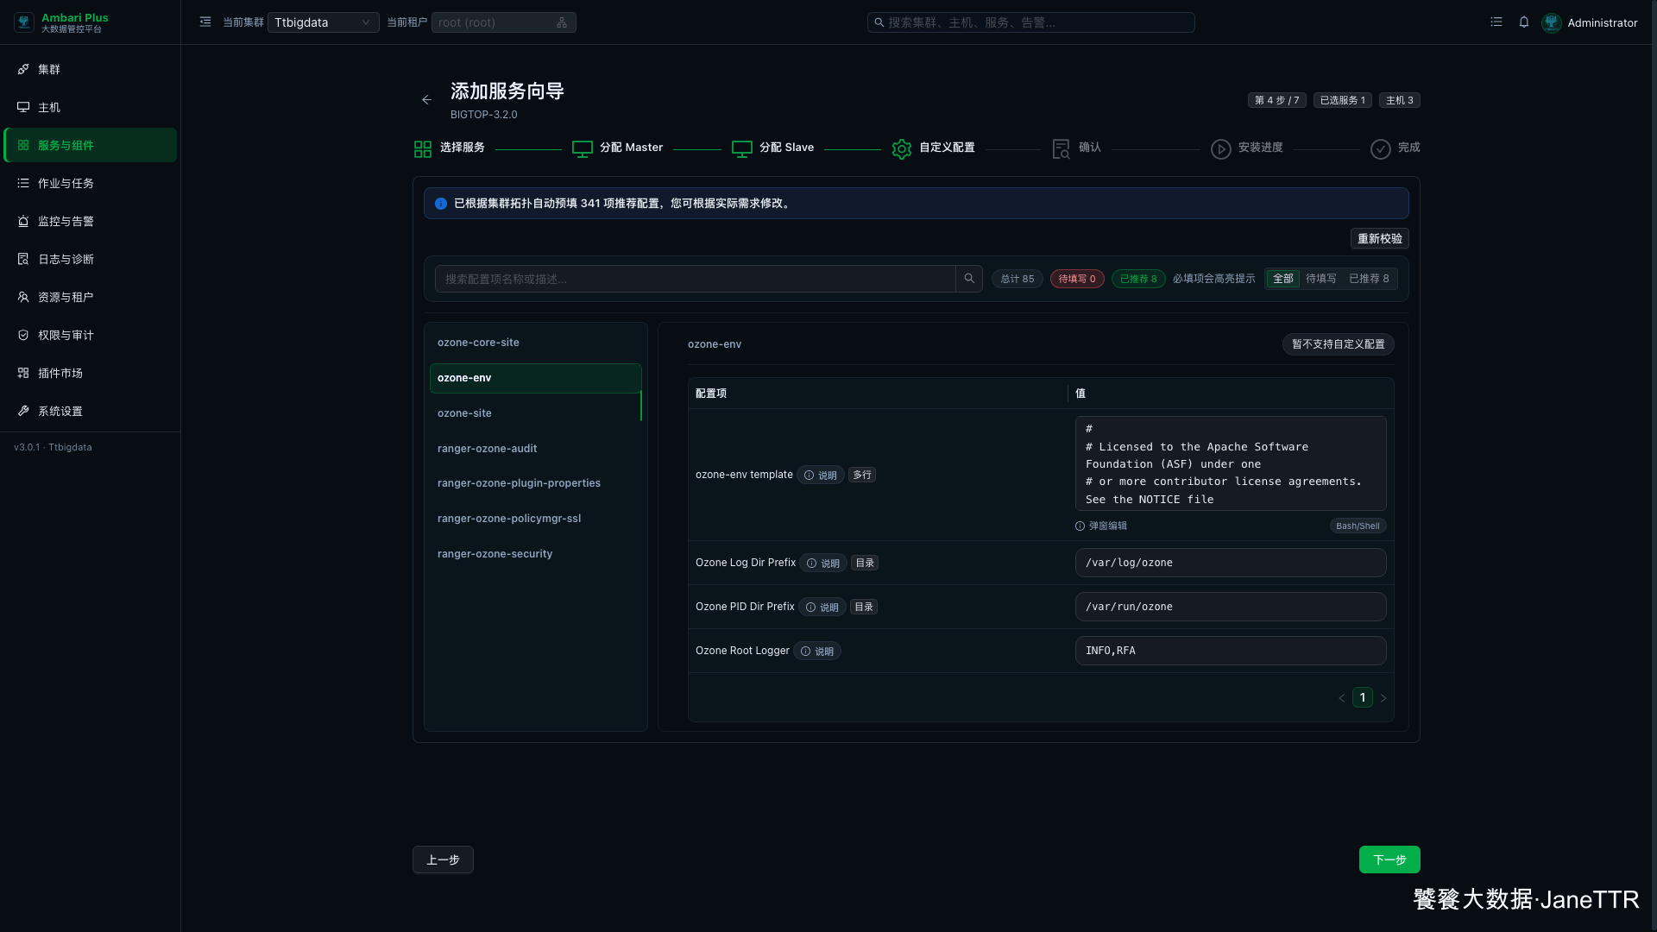Open the notifications bell
The image size is (1657, 932).
(1524, 22)
